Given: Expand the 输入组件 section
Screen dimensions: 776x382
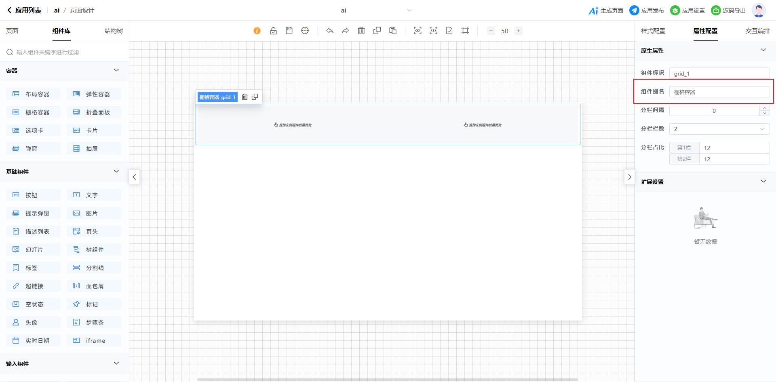Looking at the screenshot, I should click(x=116, y=363).
